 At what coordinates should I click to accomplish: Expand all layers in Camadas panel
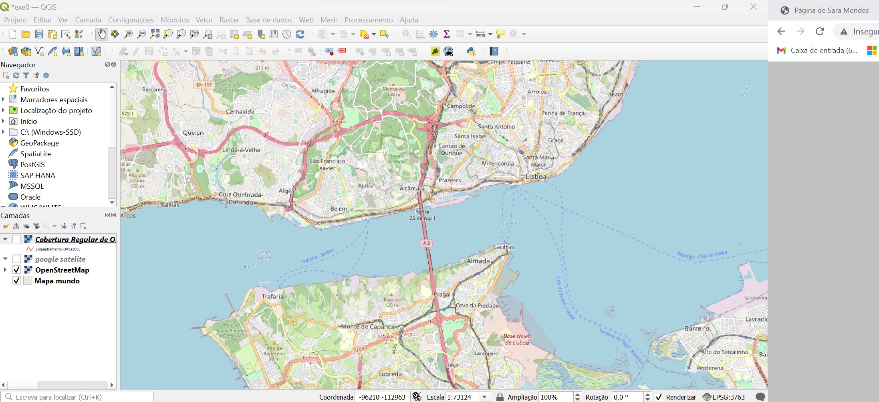[x=63, y=226]
